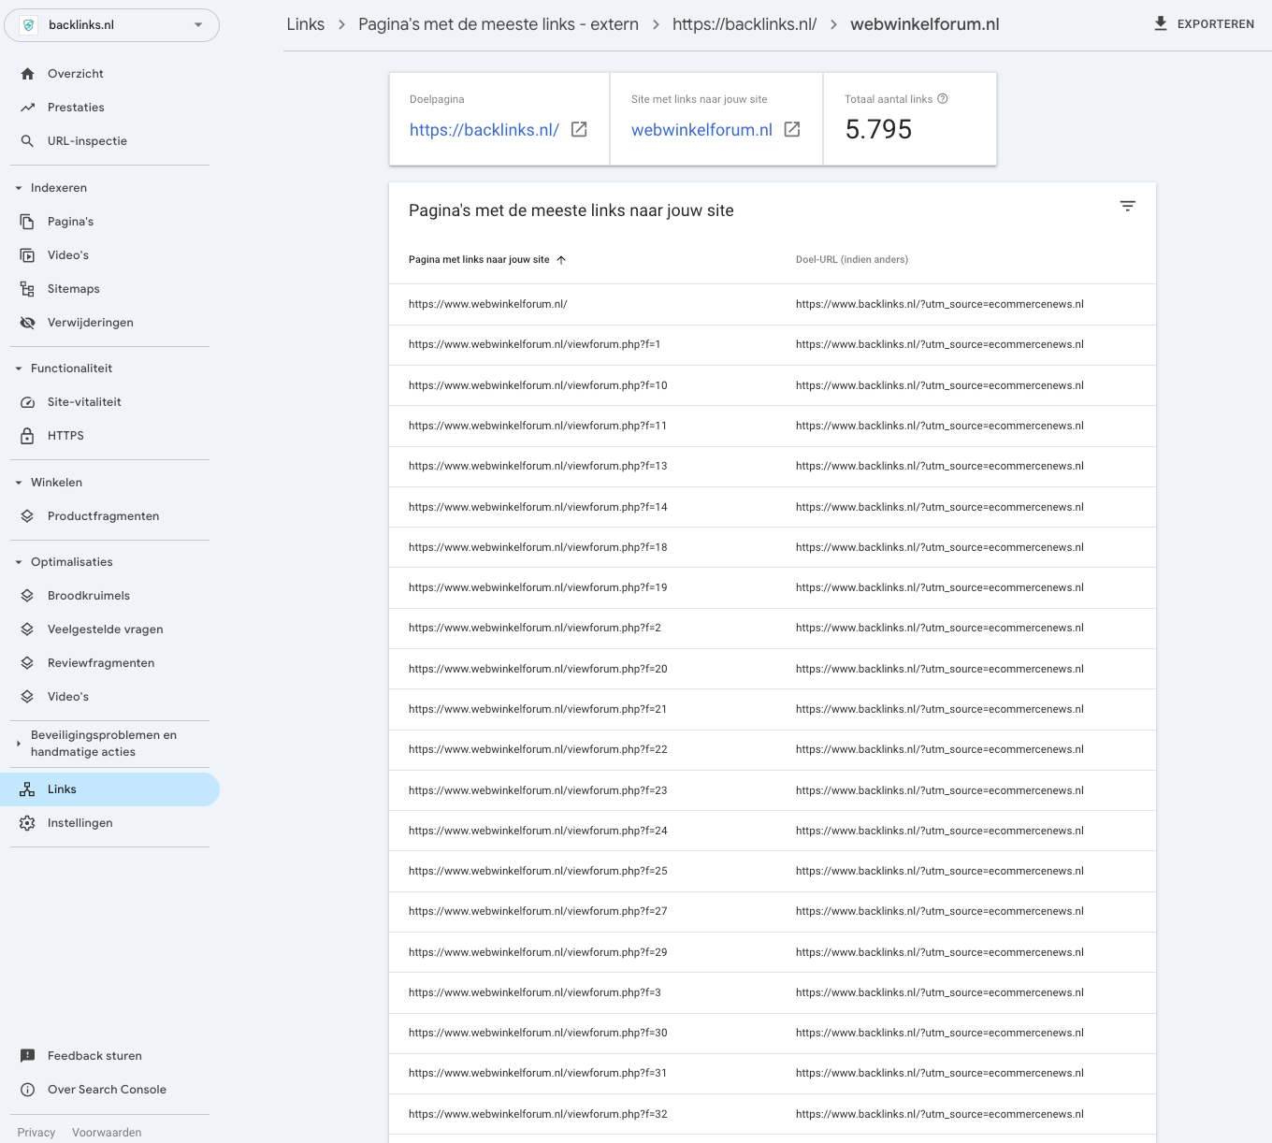Click the sort arrow on 'Pagina met links naar jouw site'
The height and width of the screenshot is (1143, 1272).
[x=562, y=259]
